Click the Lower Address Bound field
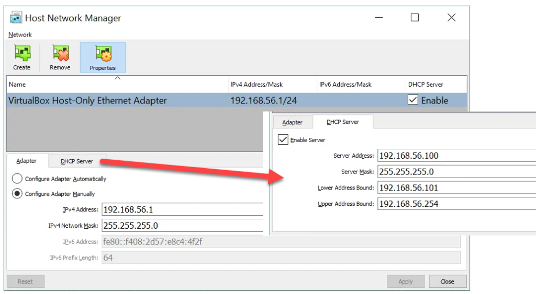 tap(456, 187)
